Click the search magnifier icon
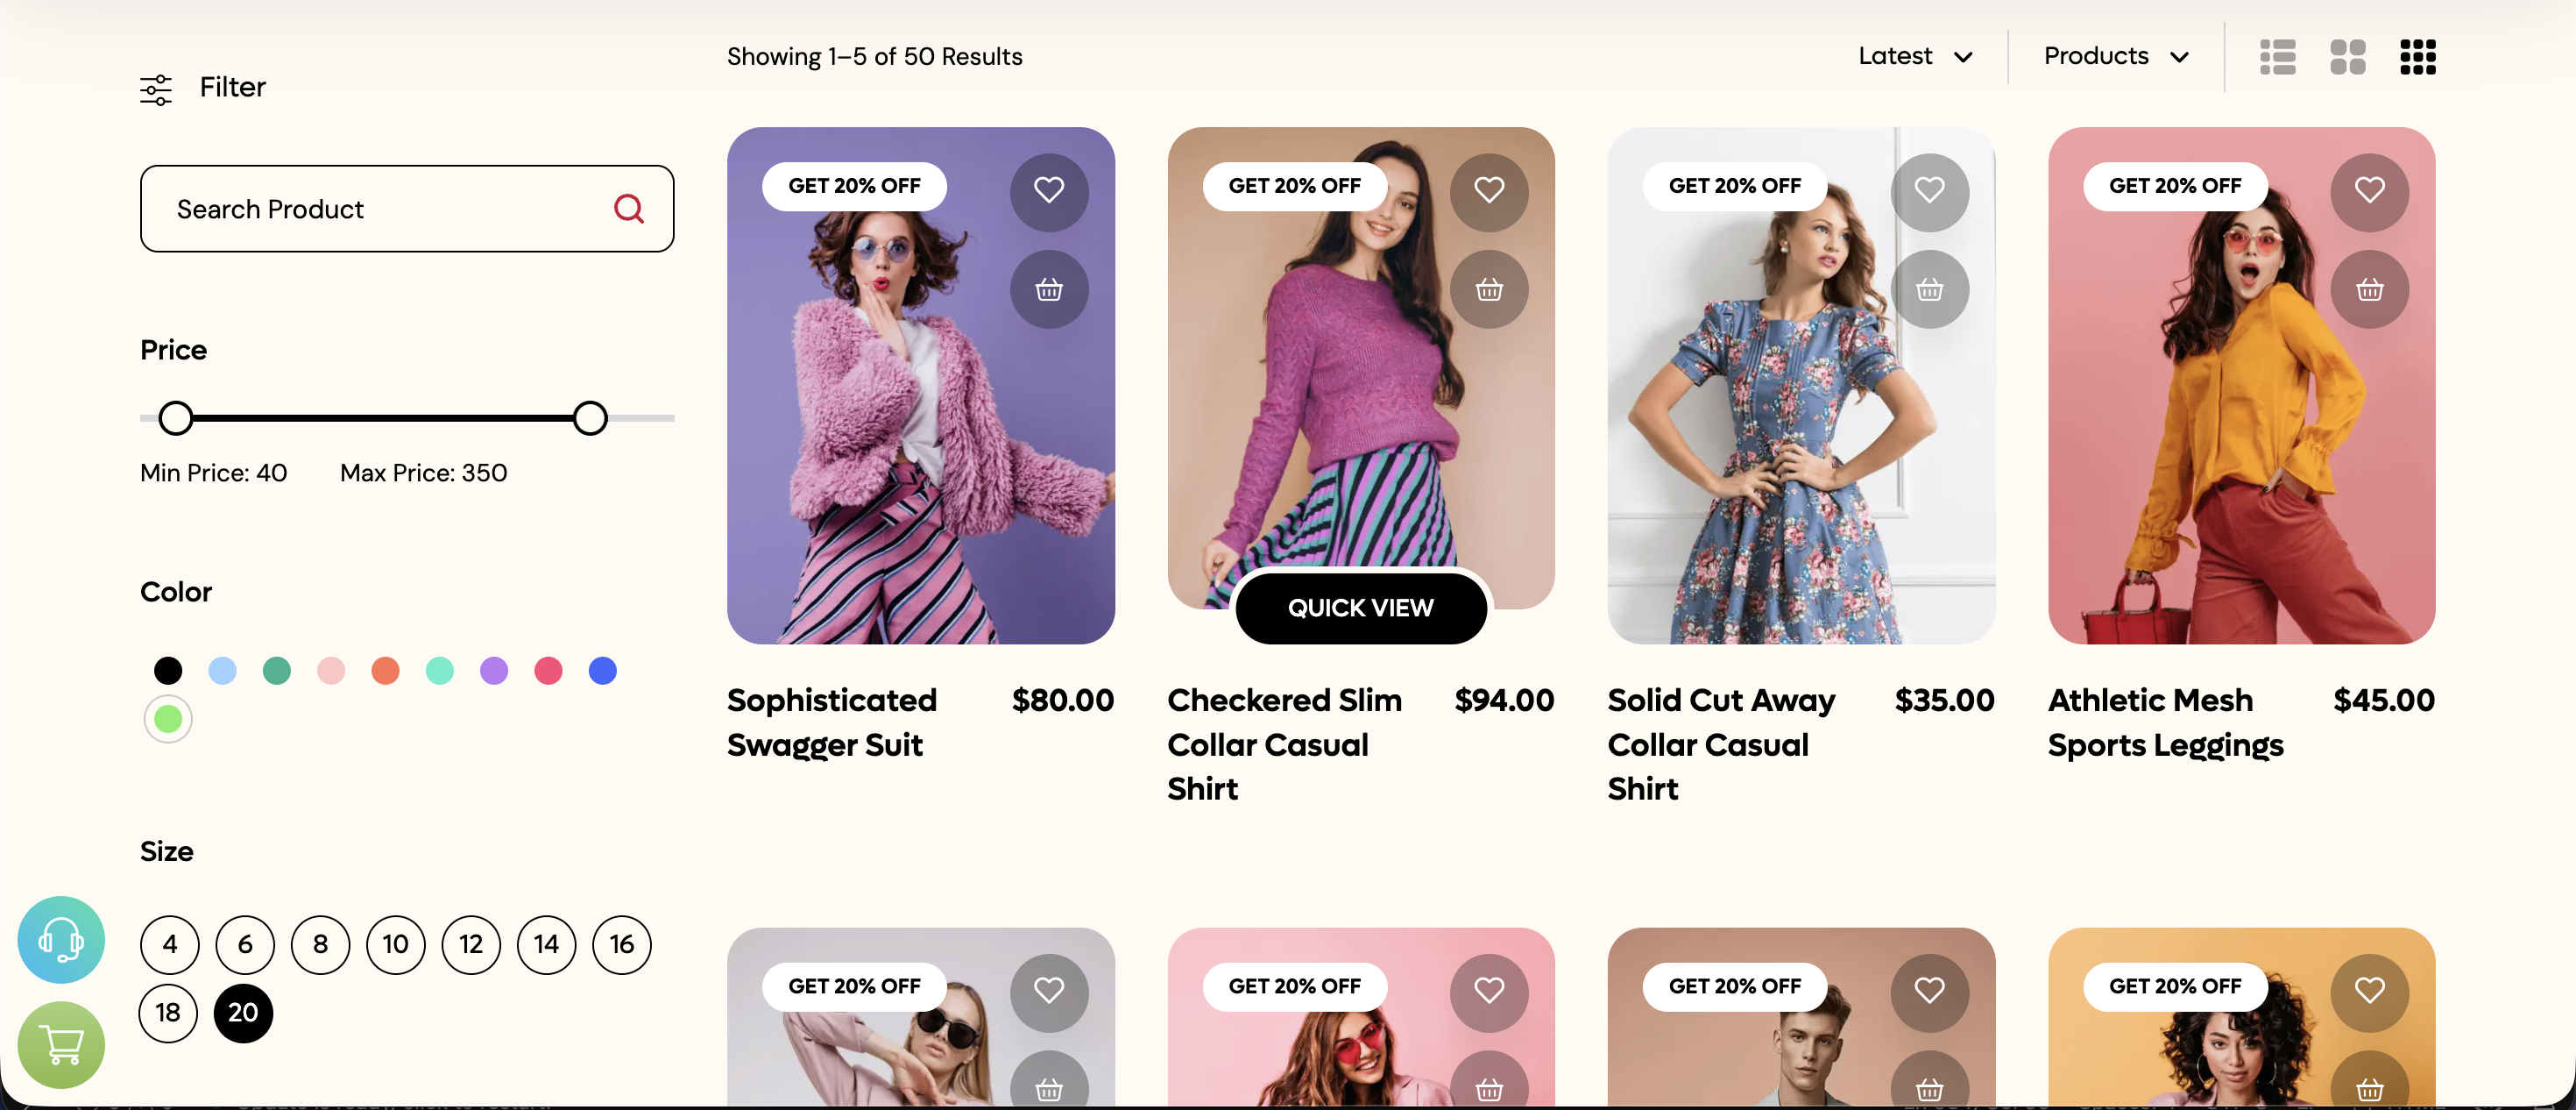This screenshot has width=2576, height=1110. pyautogui.click(x=628, y=208)
